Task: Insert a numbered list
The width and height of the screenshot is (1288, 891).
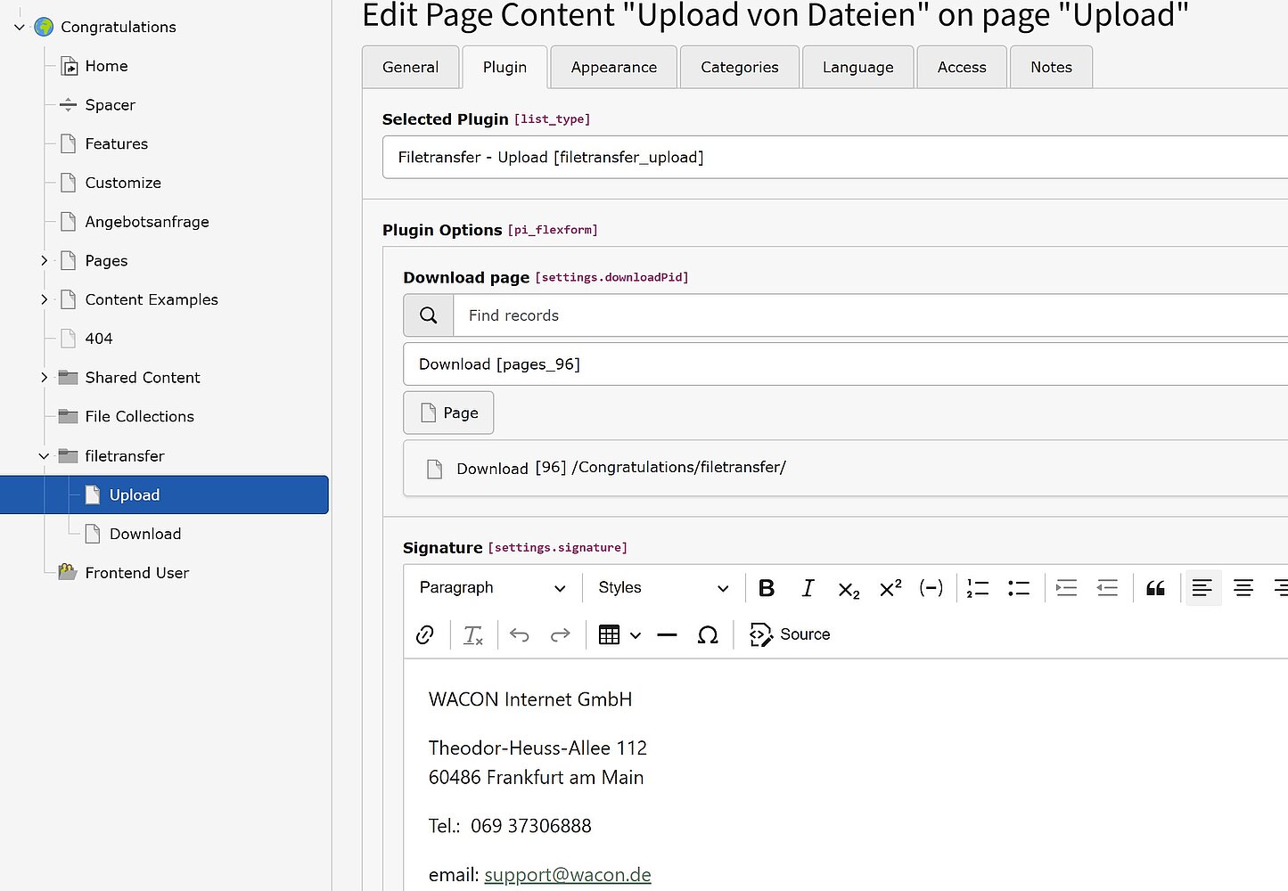Action: 978,588
